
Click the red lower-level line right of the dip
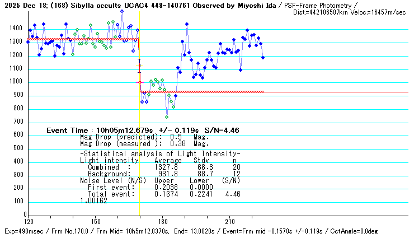click(336, 92)
